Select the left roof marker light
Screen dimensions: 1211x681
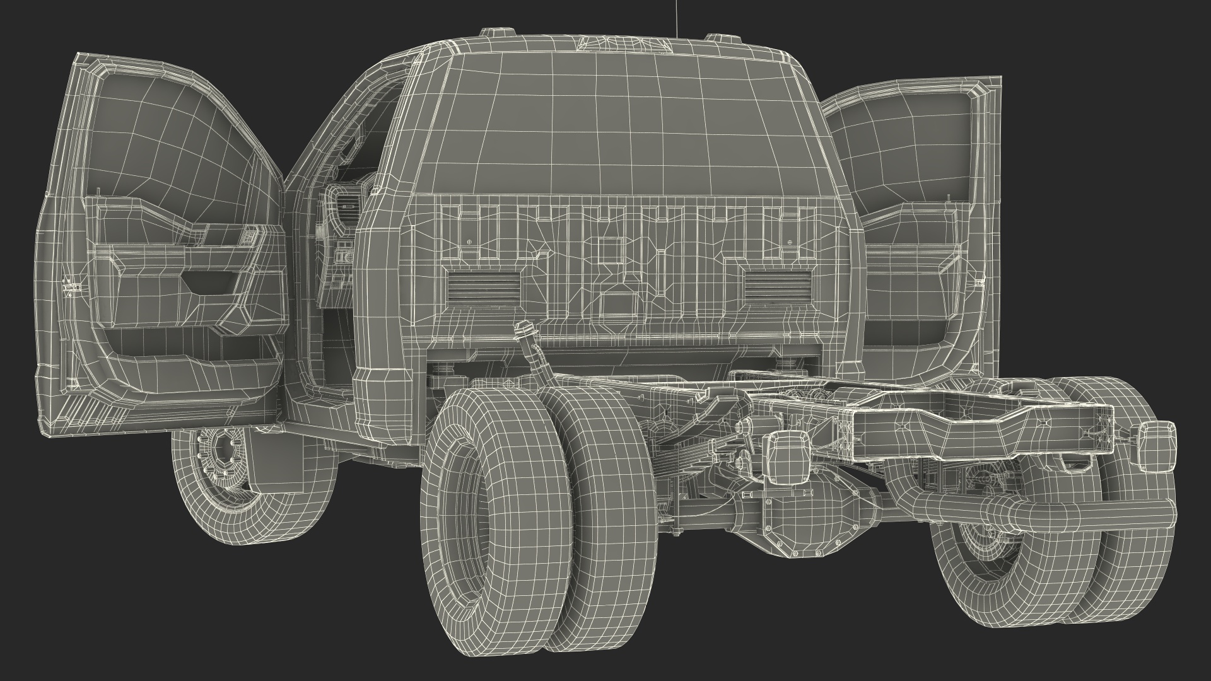tap(496, 32)
